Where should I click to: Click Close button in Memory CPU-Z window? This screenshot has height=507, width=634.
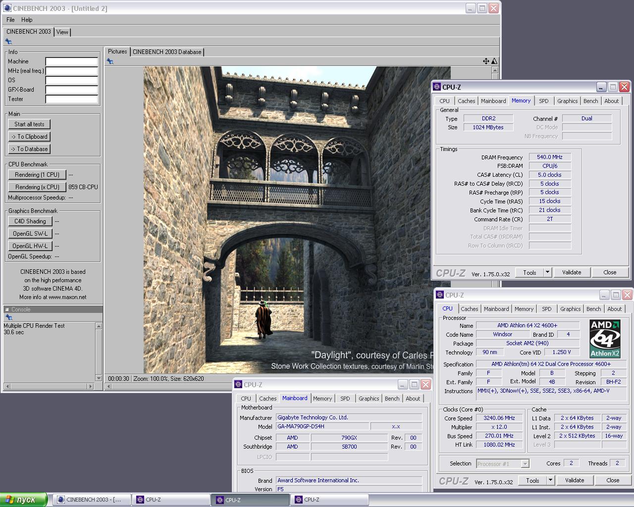[610, 272]
